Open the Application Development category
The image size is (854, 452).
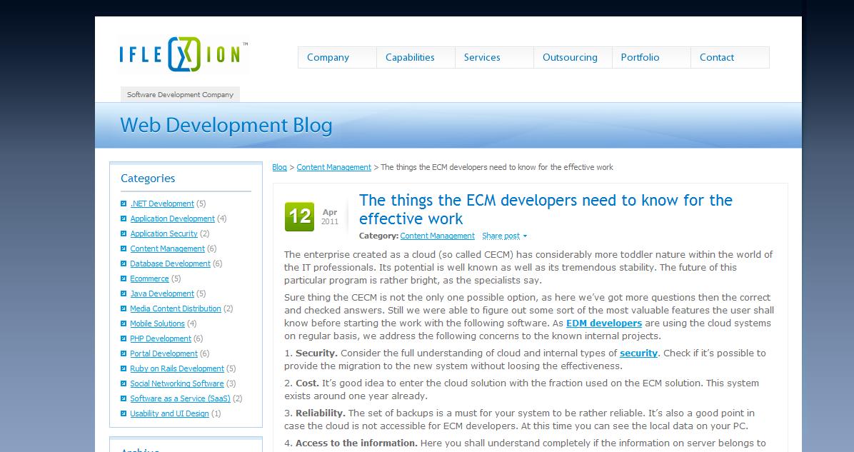pyautogui.click(x=172, y=219)
